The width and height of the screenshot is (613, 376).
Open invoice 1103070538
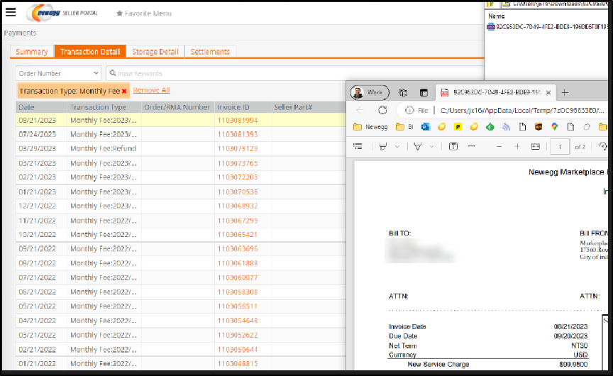238,192
